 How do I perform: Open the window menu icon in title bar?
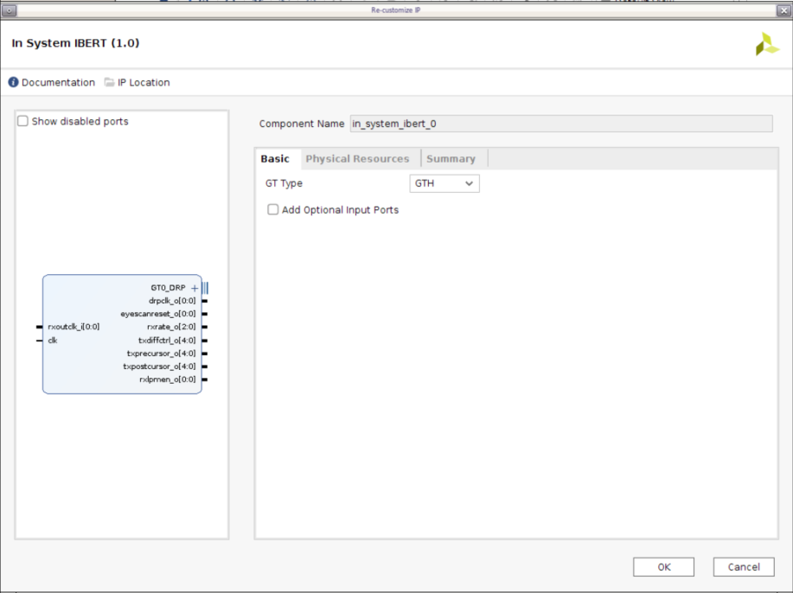(10, 10)
